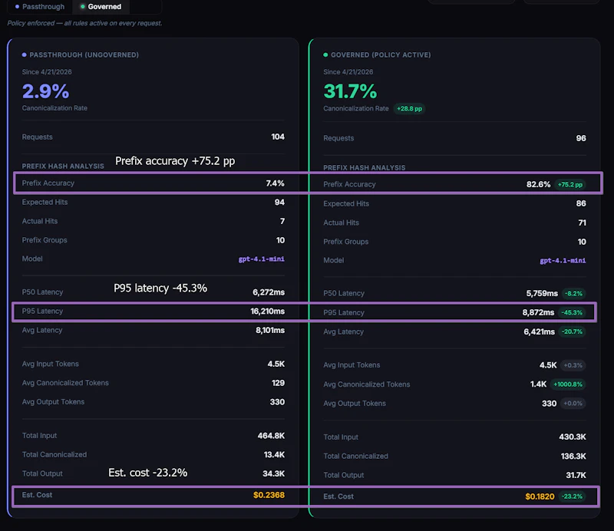Click the Avg Latency value 6,421ms
Viewport: 614px width, 531px height.
(x=540, y=331)
